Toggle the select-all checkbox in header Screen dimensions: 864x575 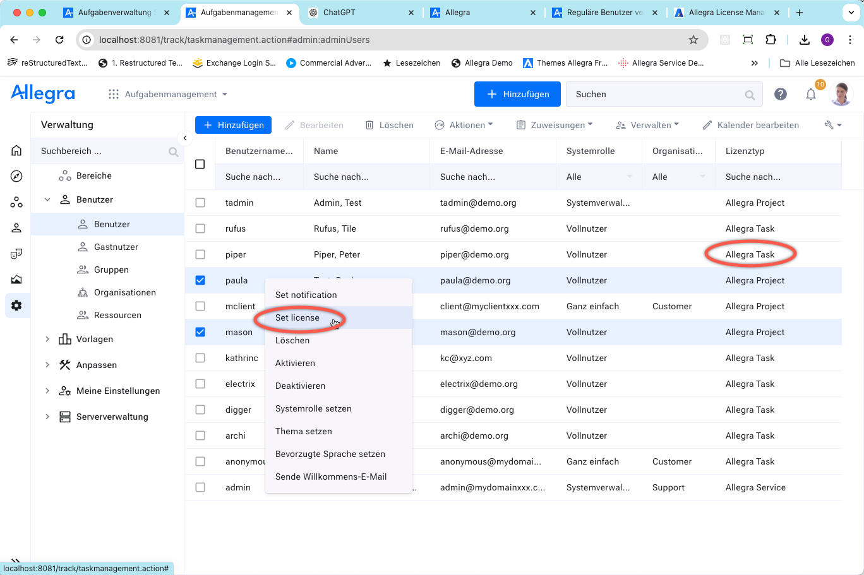click(x=200, y=164)
